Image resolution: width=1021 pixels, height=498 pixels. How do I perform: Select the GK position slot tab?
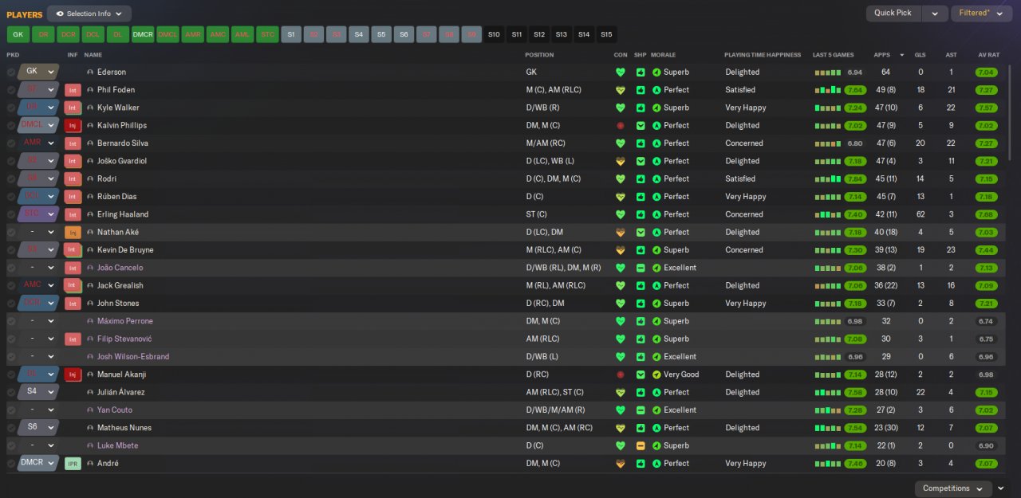coord(18,34)
